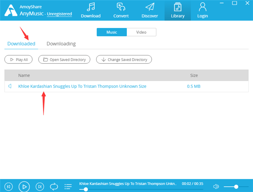Switch to the Music tab
253x192 pixels.
[x=112, y=32]
